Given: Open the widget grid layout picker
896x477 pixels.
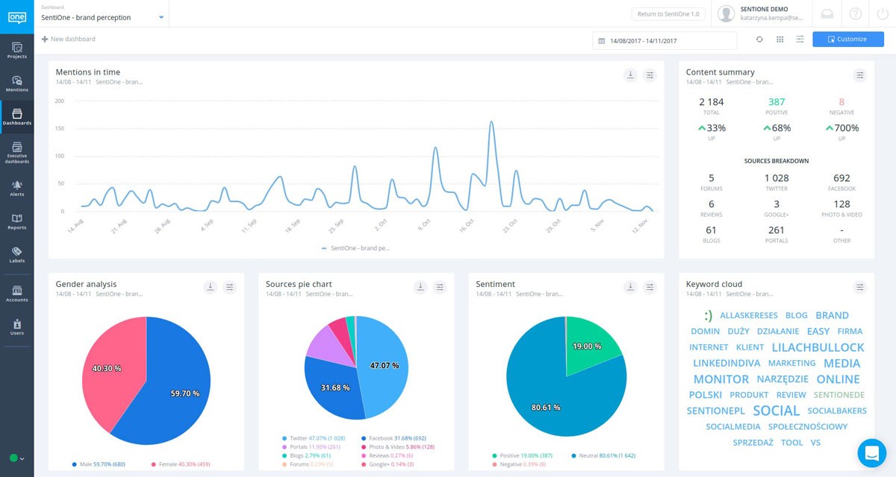Looking at the screenshot, I should point(780,39).
